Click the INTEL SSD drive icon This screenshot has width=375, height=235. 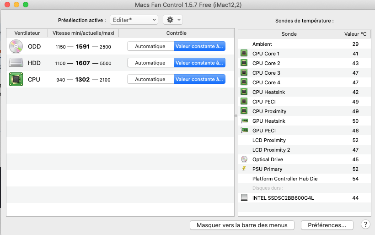point(244,198)
